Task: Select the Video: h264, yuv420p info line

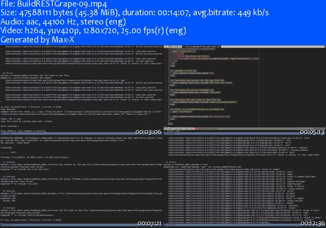Action: [93, 30]
